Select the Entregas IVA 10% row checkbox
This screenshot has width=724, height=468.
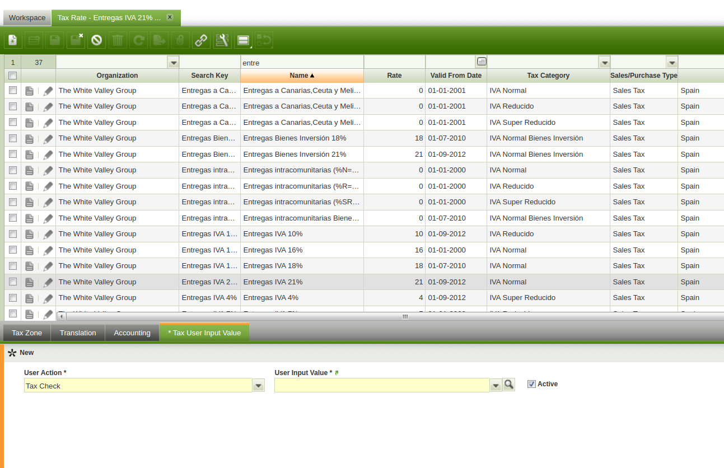pos(12,233)
